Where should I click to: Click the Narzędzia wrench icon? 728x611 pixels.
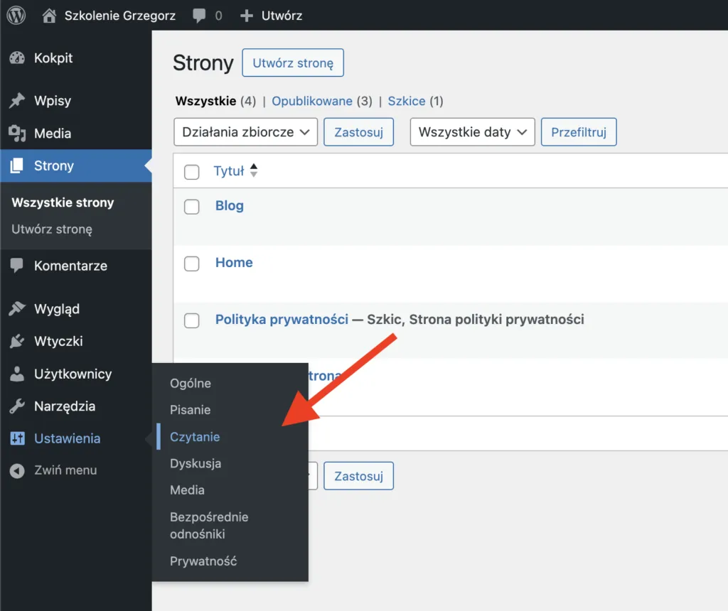[x=16, y=406]
